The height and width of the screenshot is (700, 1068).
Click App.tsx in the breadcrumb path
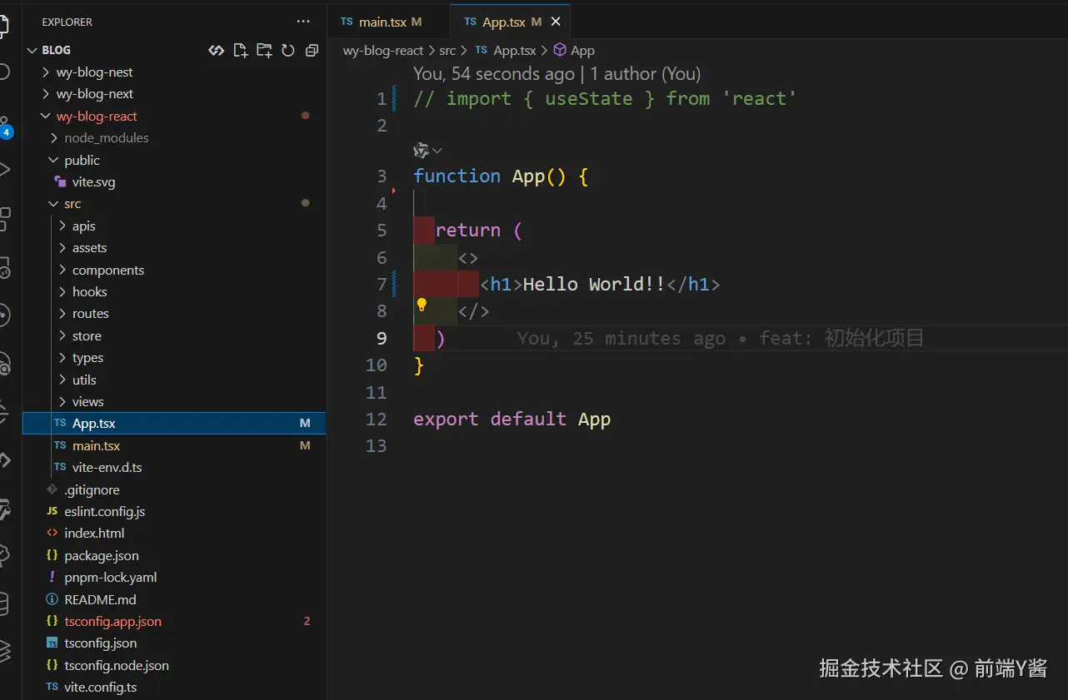[515, 51]
